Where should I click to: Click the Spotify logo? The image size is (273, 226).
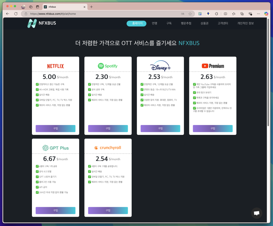pyautogui.click(x=108, y=66)
